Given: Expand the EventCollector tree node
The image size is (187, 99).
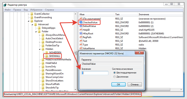Looking at the screenshot, I should pos(28,14).
